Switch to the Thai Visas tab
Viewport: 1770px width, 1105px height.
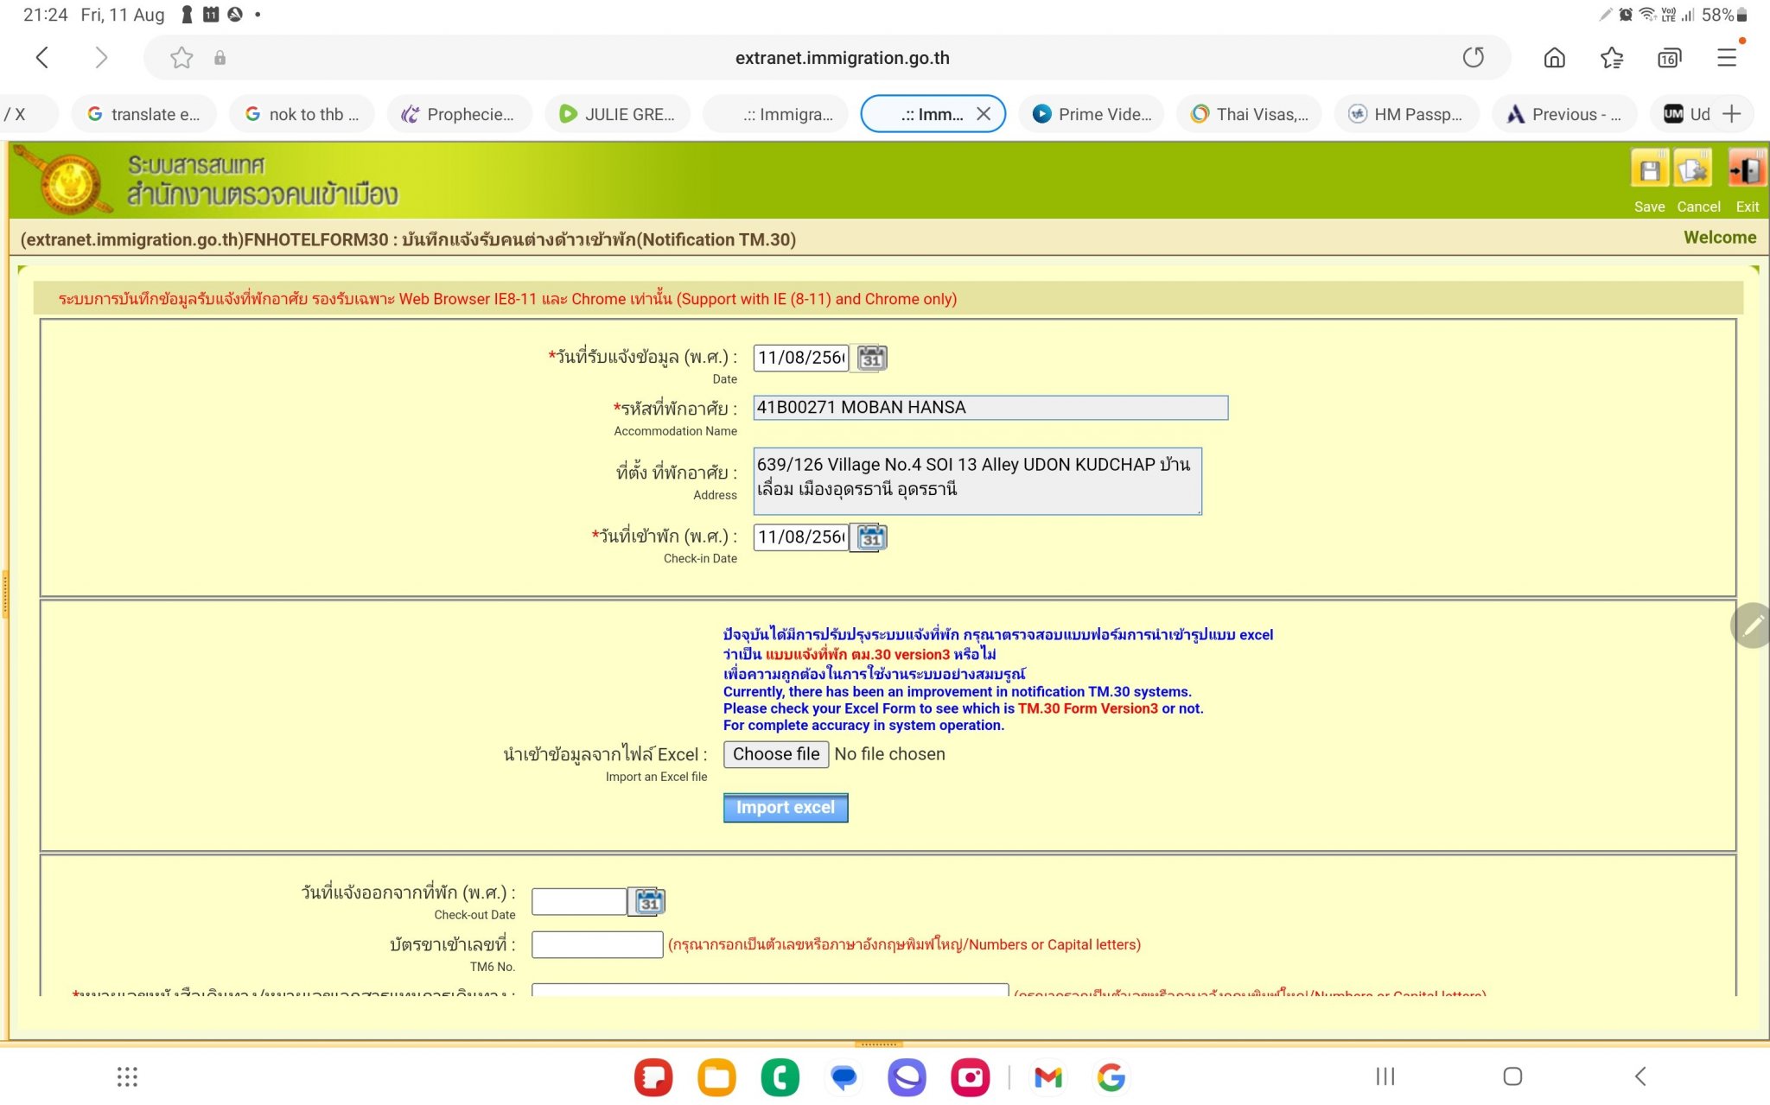[1250, 114]
